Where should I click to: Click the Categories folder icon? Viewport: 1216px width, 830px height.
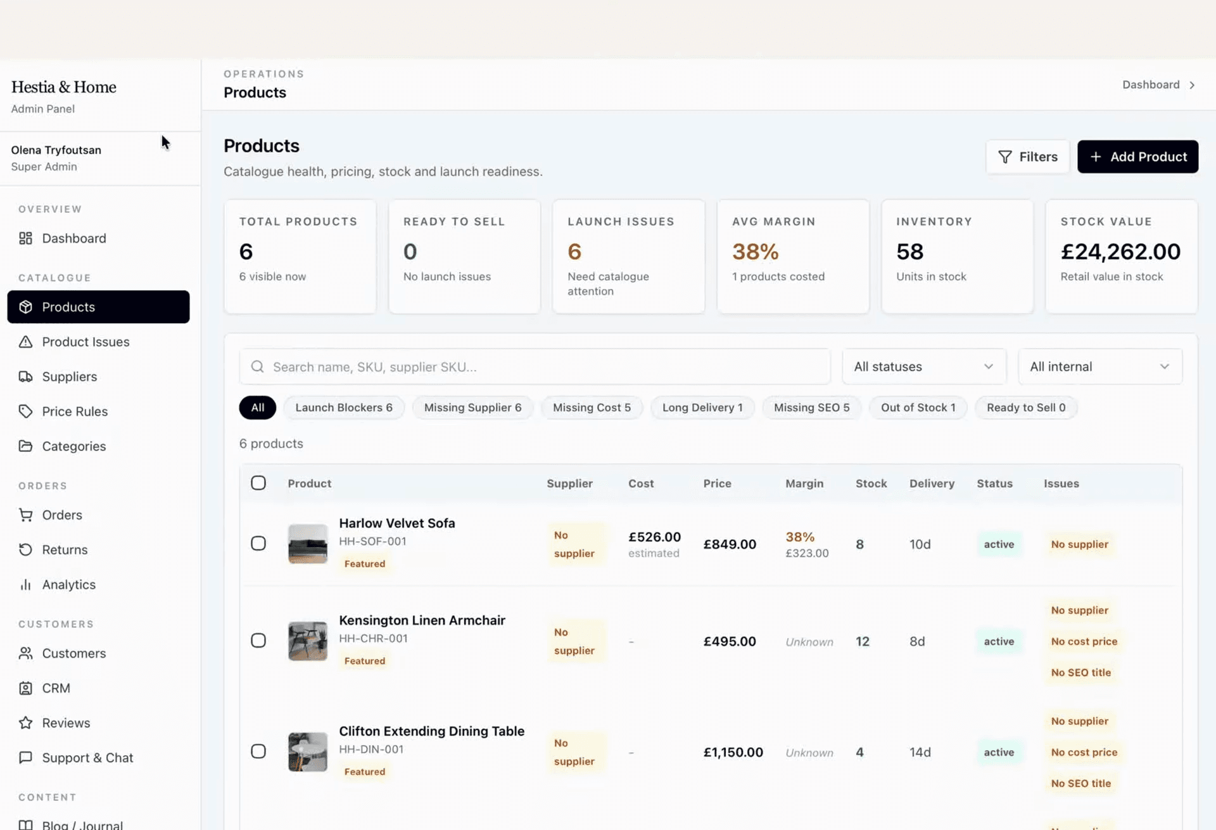pos(25,446)
